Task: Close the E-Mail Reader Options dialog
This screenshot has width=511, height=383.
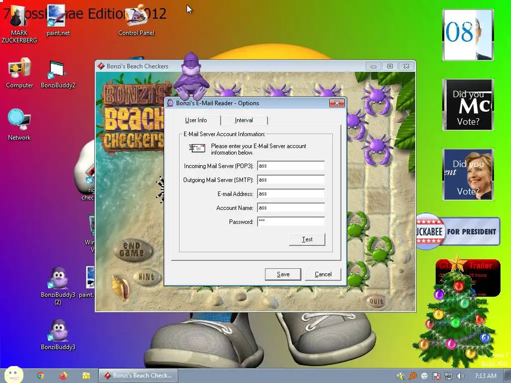Action: click(x=337, y=103)
